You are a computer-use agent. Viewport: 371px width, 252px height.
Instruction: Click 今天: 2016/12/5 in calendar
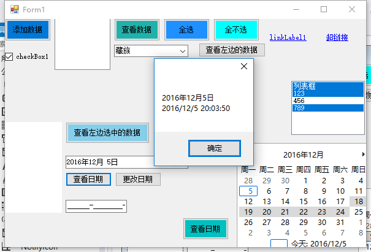point(319,243)
